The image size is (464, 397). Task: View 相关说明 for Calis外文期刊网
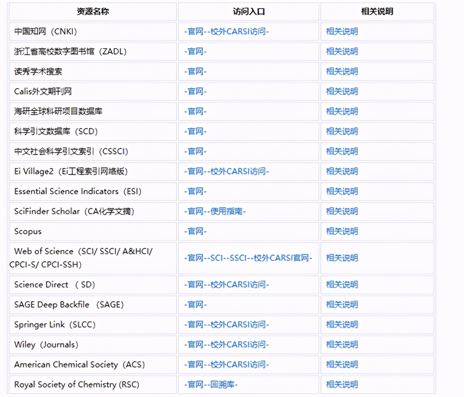[342, 91]
